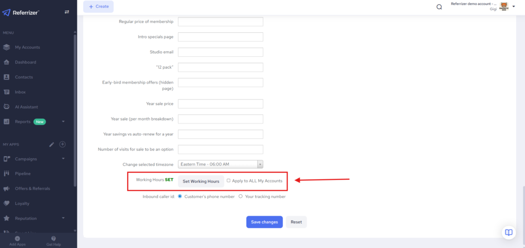Click the Add Apps icon in sidebar footer
525x248 pixels.
pyautogui.click(x=17, y=239)
